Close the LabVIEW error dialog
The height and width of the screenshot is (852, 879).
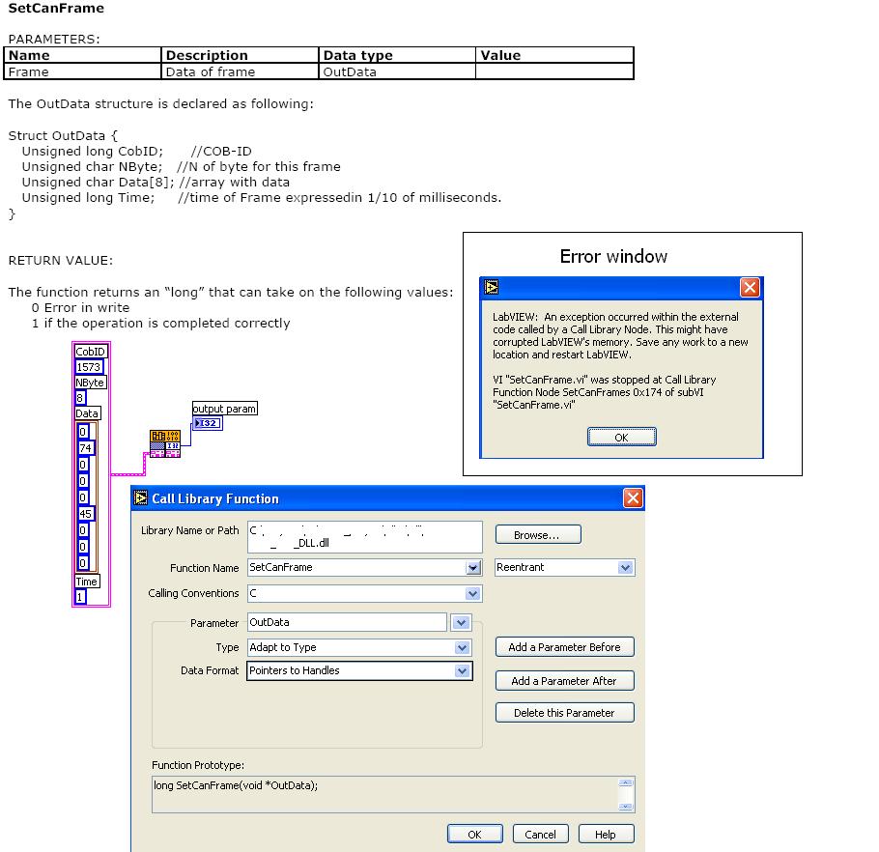click(x=750, y=287)
